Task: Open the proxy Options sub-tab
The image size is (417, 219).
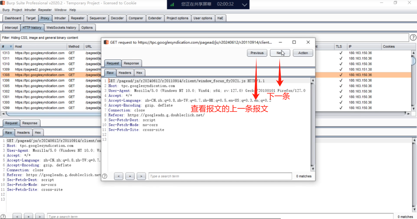Action: point(87,28)
